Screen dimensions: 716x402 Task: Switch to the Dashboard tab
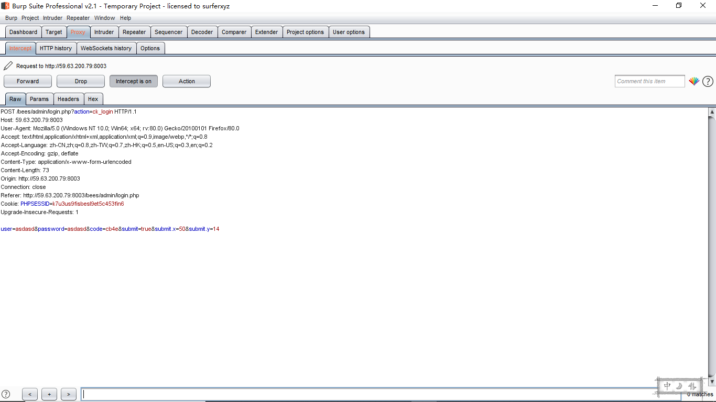[23, 32]
